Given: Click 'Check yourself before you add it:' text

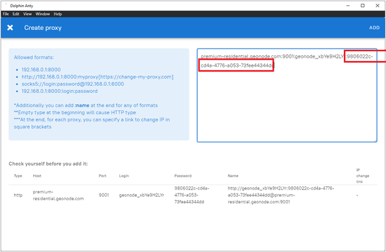Looking at the screenshot, I should (48, 164).
